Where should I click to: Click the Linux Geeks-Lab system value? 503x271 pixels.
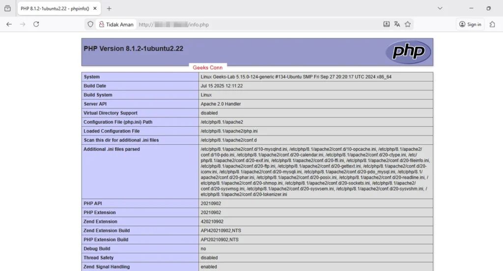pyautogui.click(x=296, y=77)
